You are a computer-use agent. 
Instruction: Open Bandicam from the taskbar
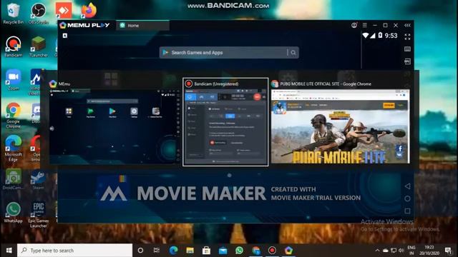click(x=272, y=251)
